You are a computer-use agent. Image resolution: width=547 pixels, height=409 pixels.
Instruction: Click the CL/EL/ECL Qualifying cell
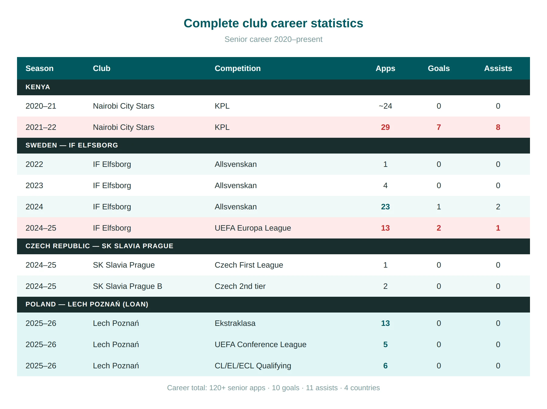click(253, 366)
